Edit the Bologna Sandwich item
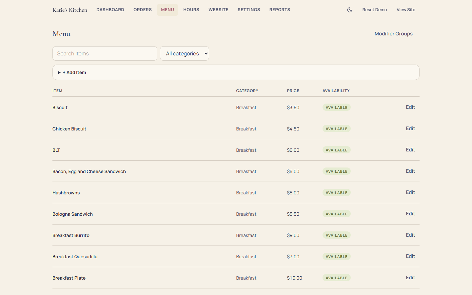This screenshot has height=295, width=472. pos(410,214)
